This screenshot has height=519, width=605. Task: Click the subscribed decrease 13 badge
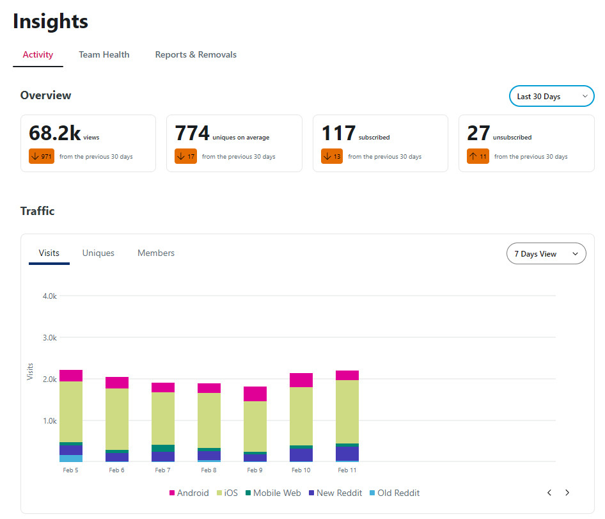coord(333,156)
